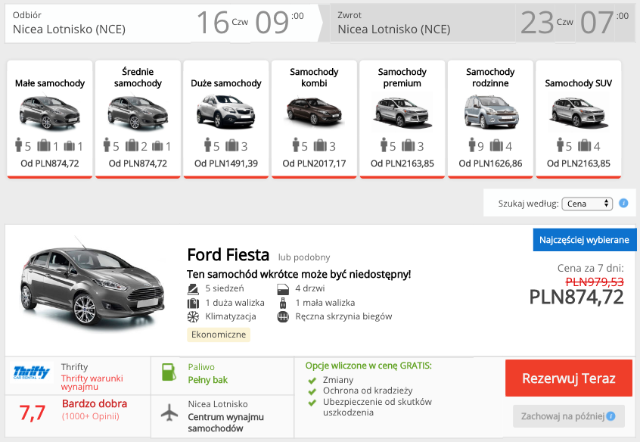
Task: Click the suitcase icon beside 1 duża walizka
Action: [x=194, y=304]
